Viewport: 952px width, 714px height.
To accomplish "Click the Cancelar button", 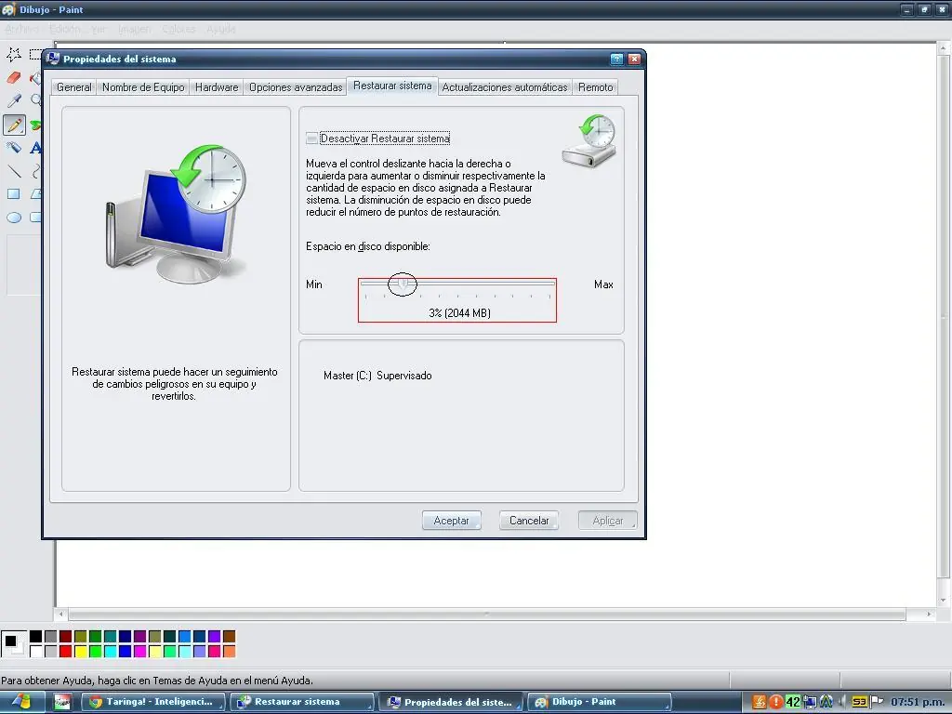I will point(529,521).
